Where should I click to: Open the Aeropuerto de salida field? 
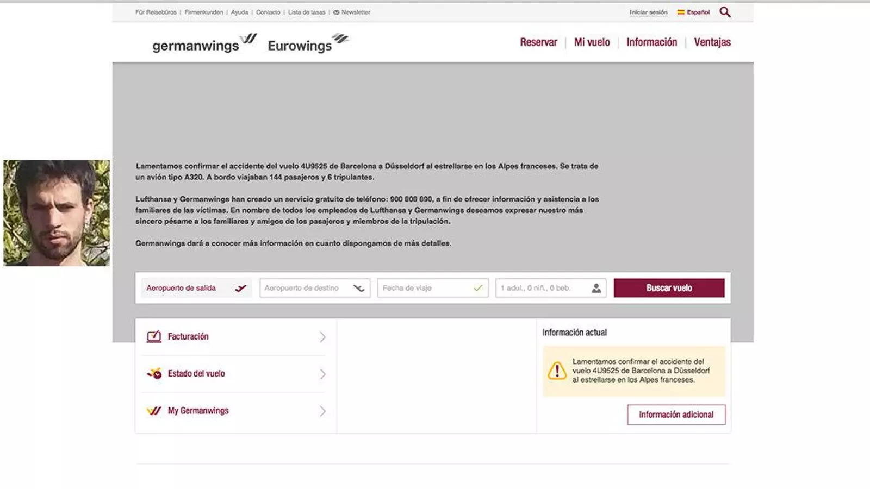pos(196,288)
